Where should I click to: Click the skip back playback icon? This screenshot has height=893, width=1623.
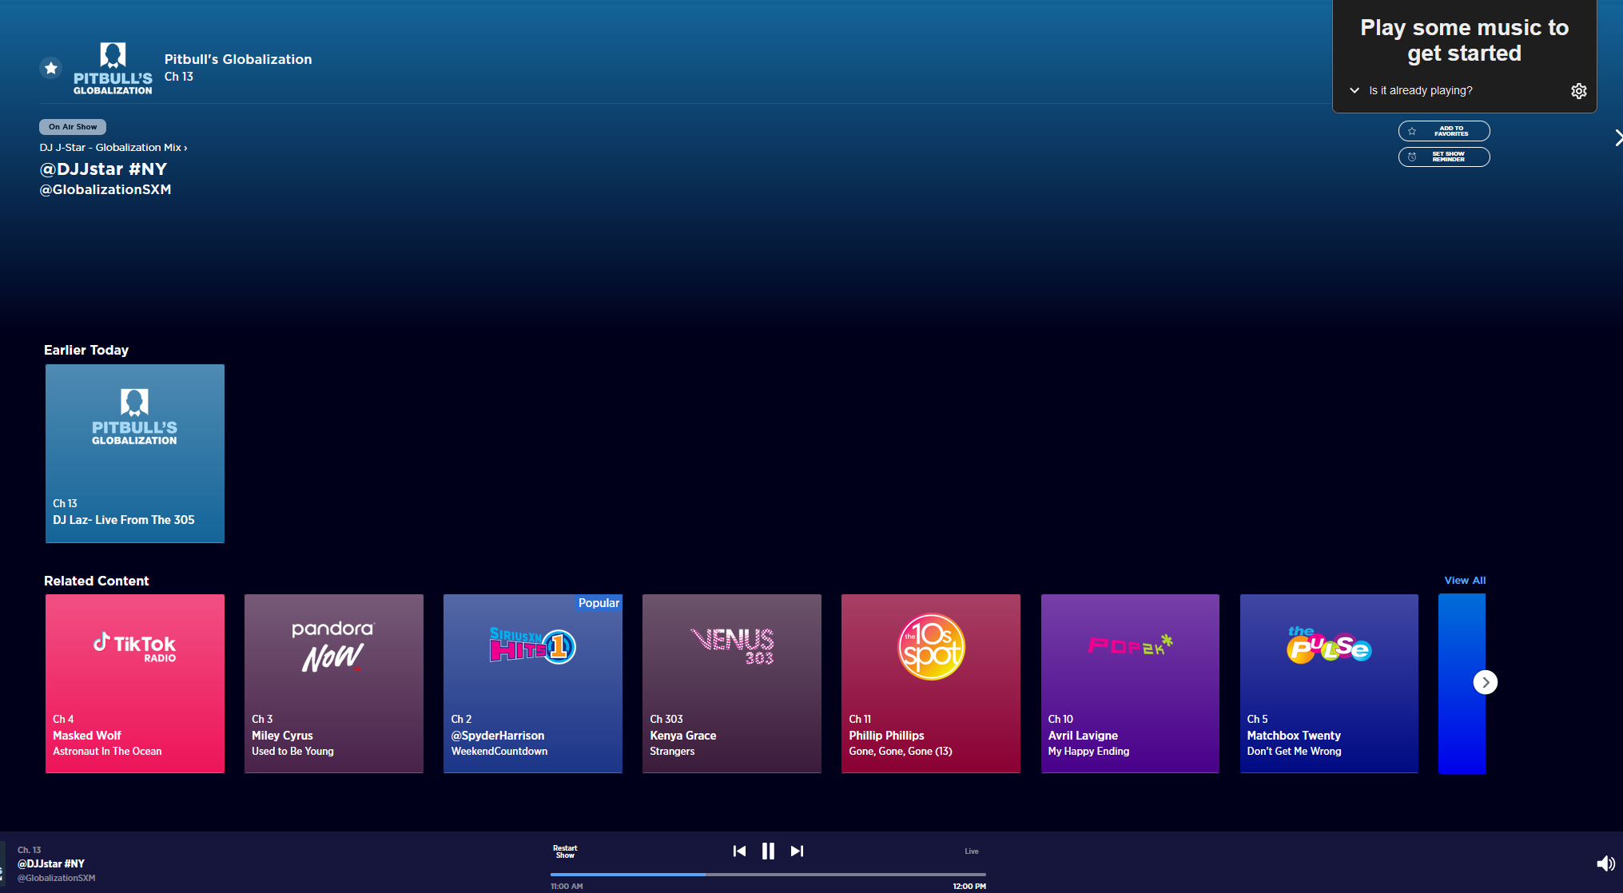point(739,851)
